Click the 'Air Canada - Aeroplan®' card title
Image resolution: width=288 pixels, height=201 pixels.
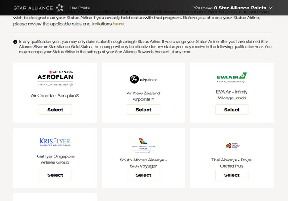click(x=55, y=96)
